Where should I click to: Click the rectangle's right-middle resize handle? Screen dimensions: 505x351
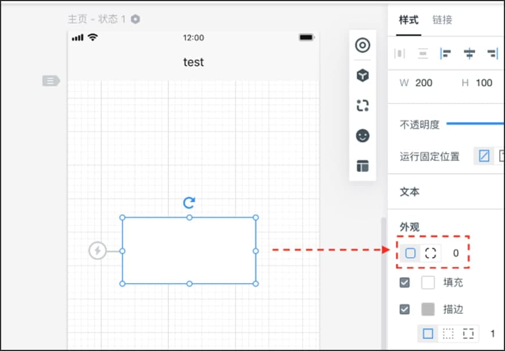click(256, 251)
